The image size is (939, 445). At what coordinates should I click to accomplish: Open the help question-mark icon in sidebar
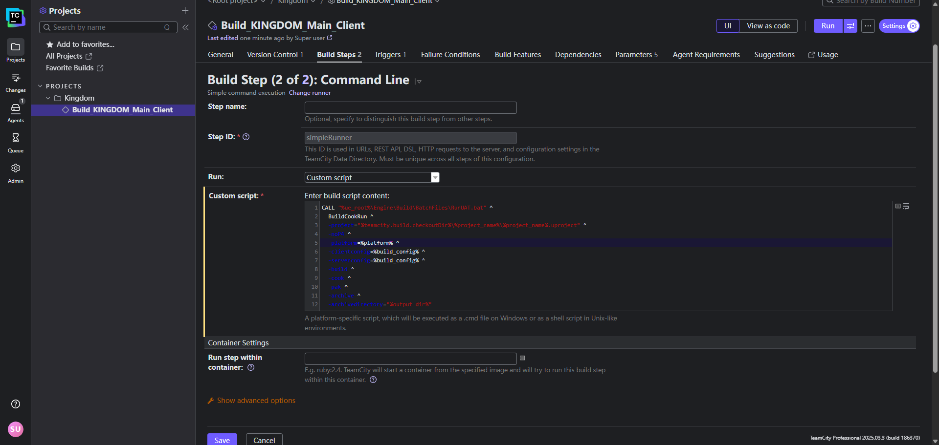pos(16,404)
